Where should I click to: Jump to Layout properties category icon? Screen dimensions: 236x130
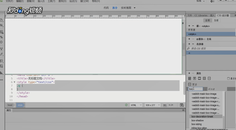click(x=190, y=78)
